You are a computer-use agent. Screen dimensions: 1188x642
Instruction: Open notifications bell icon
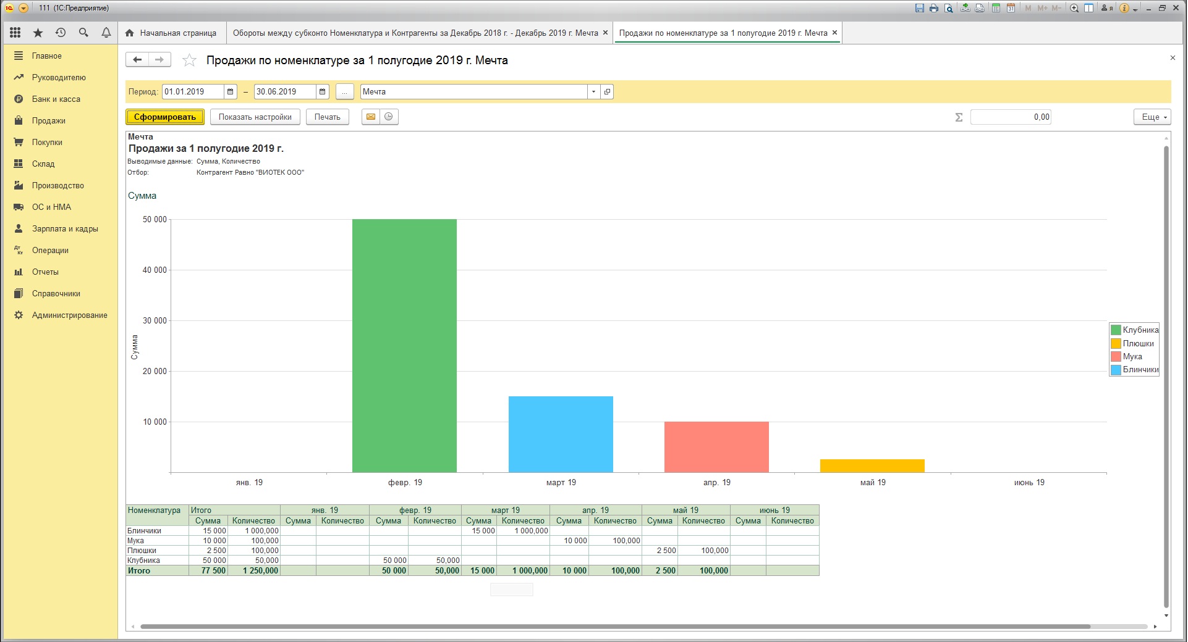point(106,33)
